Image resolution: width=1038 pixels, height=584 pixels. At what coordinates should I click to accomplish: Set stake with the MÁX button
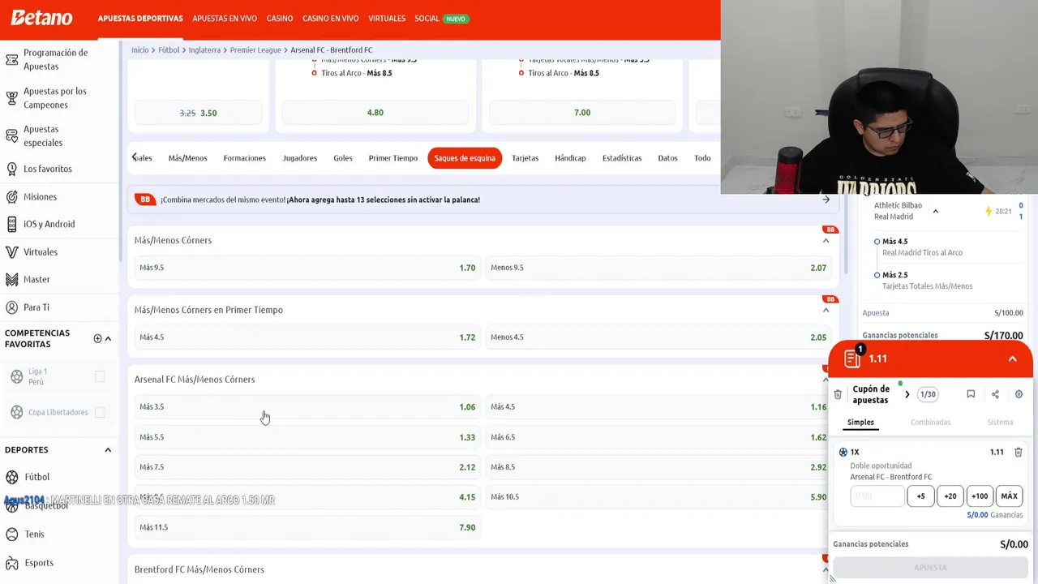click(1009, 496)
